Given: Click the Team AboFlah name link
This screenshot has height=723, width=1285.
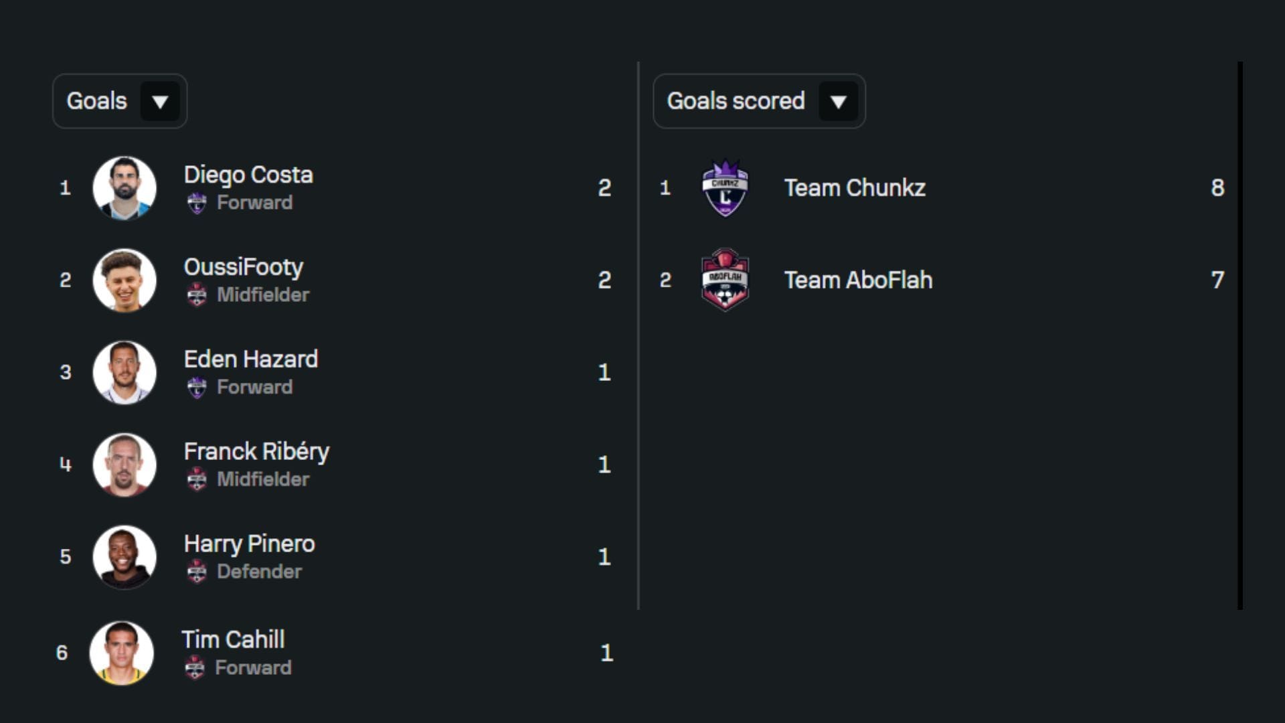Looking at the screenshot, I should tap(859, 280).
